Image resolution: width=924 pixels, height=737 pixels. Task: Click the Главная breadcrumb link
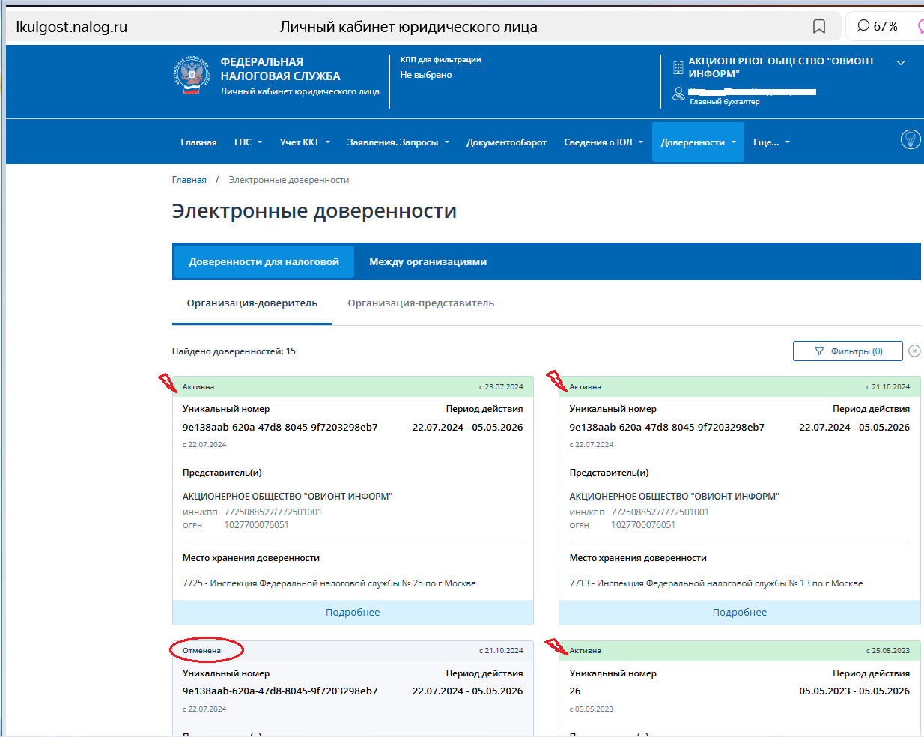point(189,180)
